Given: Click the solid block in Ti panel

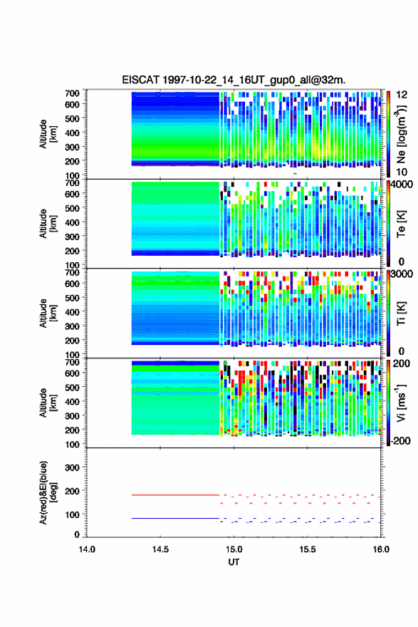Looking at the screenshot, I should click(175, 309).
